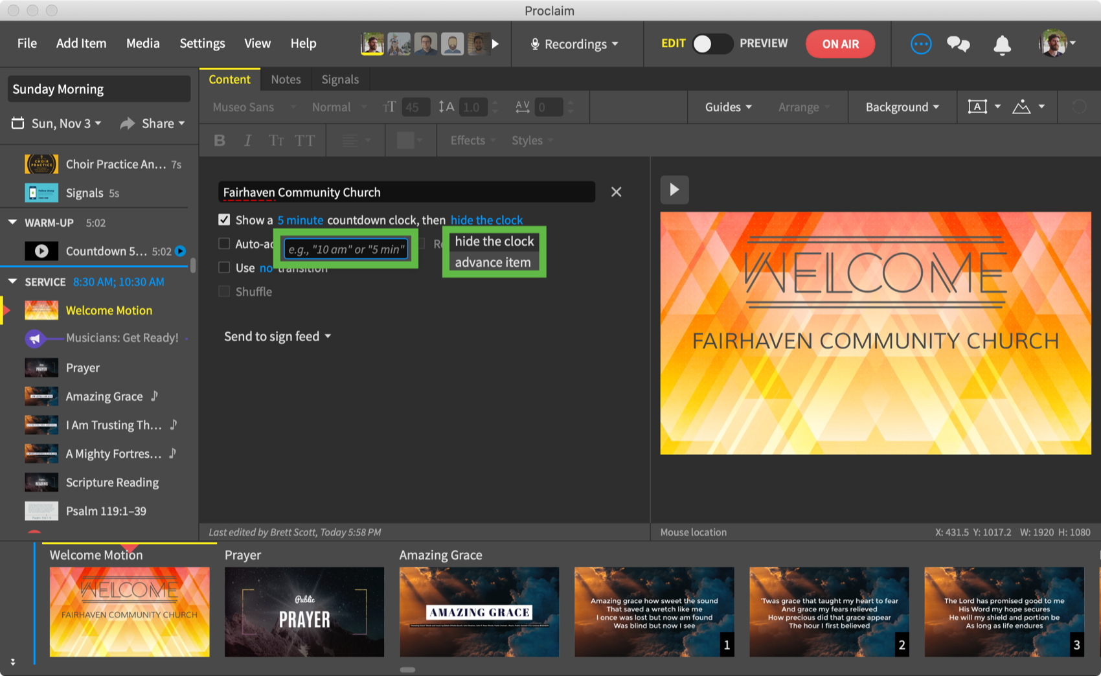Click the Musicians: Get Ready megaphone icon

[34, 338]
